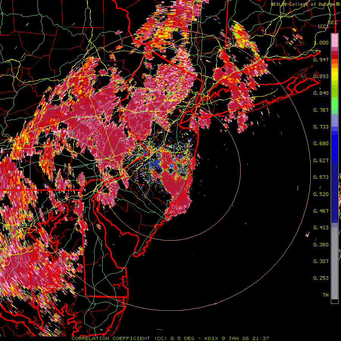Viewport: 341px width, 341px height.
Task: Select the 0.253 scale value
Action: (x=321, y=278)
